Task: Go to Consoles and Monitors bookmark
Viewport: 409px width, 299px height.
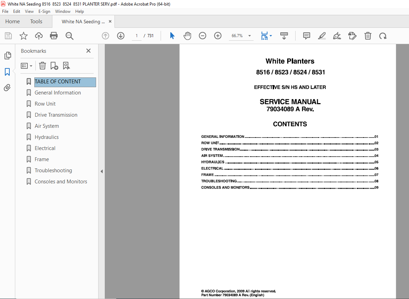Action: click(61, 182)
